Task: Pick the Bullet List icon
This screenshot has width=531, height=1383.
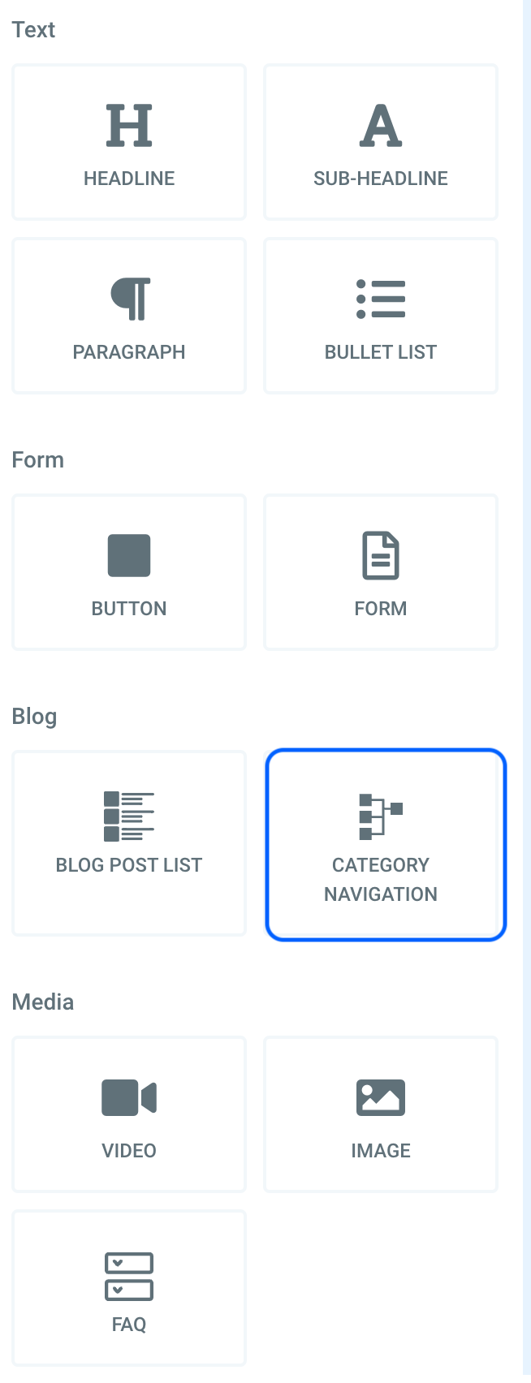Action: coord(381,299)
